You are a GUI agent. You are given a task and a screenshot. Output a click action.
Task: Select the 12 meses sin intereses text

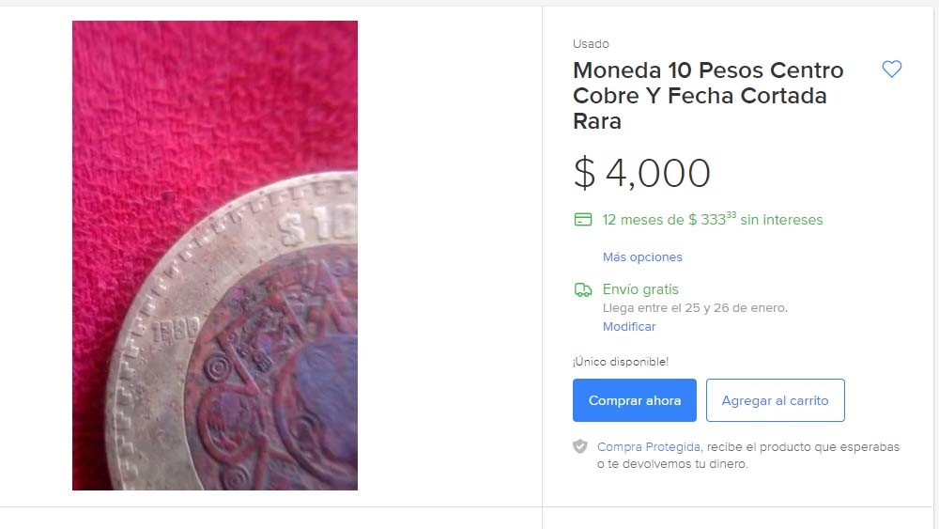(713, 219)
